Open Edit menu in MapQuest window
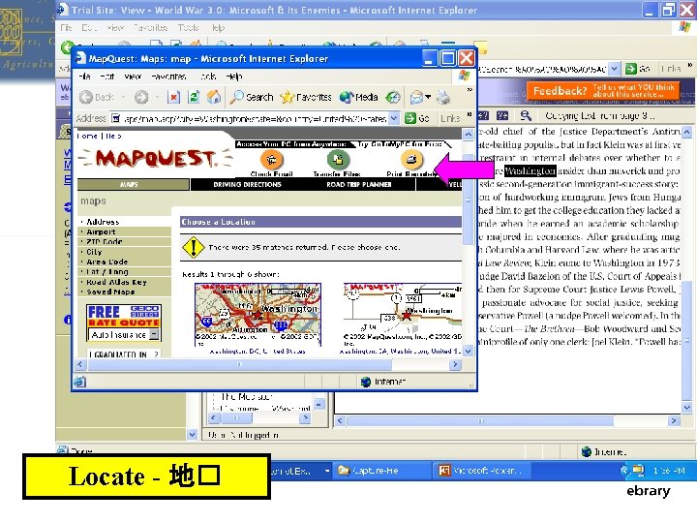Screen dimensions: 697x523 click(x=106, y=77)
